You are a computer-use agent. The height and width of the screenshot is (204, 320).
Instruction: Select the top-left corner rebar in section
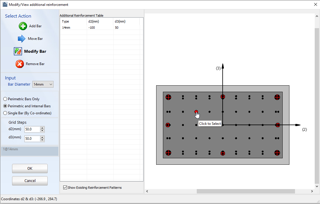click(x=168, y=97)
